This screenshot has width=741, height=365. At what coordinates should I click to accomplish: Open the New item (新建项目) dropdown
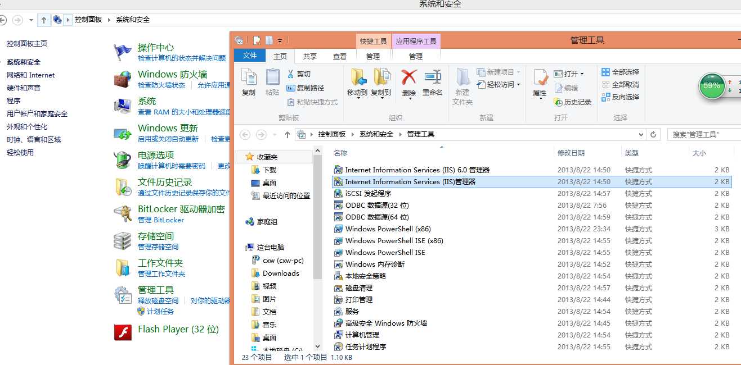tap(499, 72)
